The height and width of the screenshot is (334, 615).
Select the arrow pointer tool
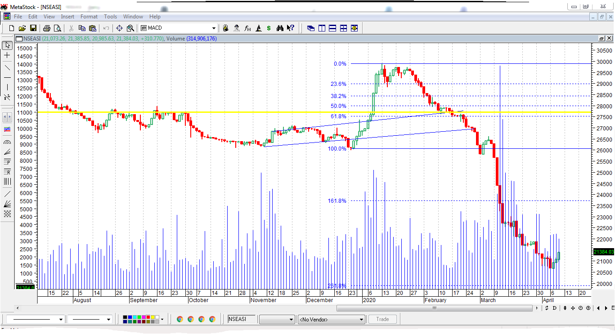coord(7,45)
